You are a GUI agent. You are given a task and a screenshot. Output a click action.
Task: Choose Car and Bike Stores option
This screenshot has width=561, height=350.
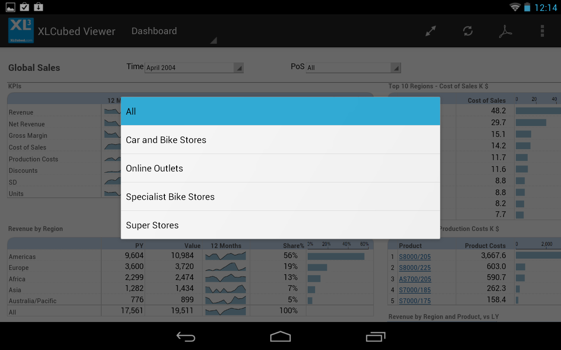tap(280, 140)
